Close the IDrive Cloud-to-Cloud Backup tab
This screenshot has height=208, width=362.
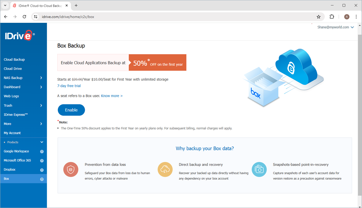coord(66,5)
